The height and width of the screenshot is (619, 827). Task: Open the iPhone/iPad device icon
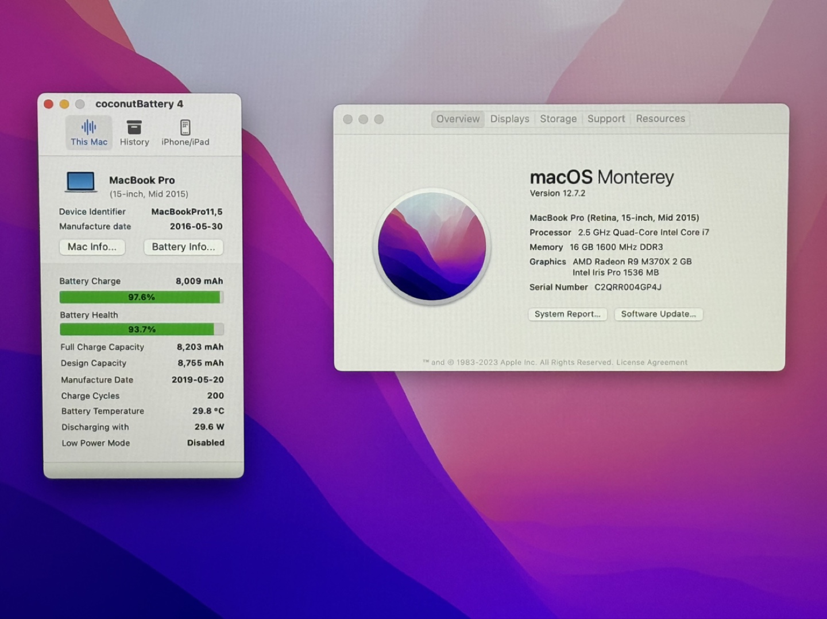(185, 127)
